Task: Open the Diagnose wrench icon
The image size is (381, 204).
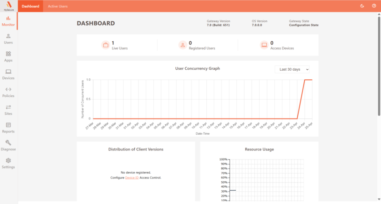Action: click(x=8, y=143)
